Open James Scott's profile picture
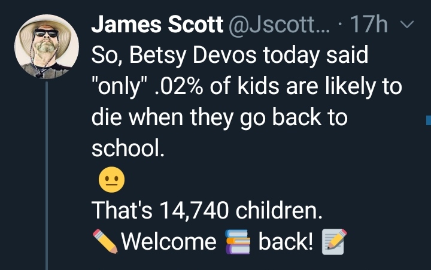This screenshot has width=431, height=270. [47, 47]
